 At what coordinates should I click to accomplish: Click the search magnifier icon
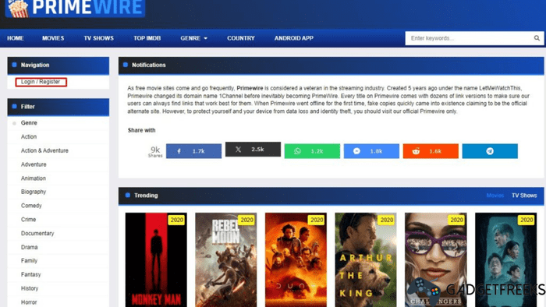coord(537,38)
